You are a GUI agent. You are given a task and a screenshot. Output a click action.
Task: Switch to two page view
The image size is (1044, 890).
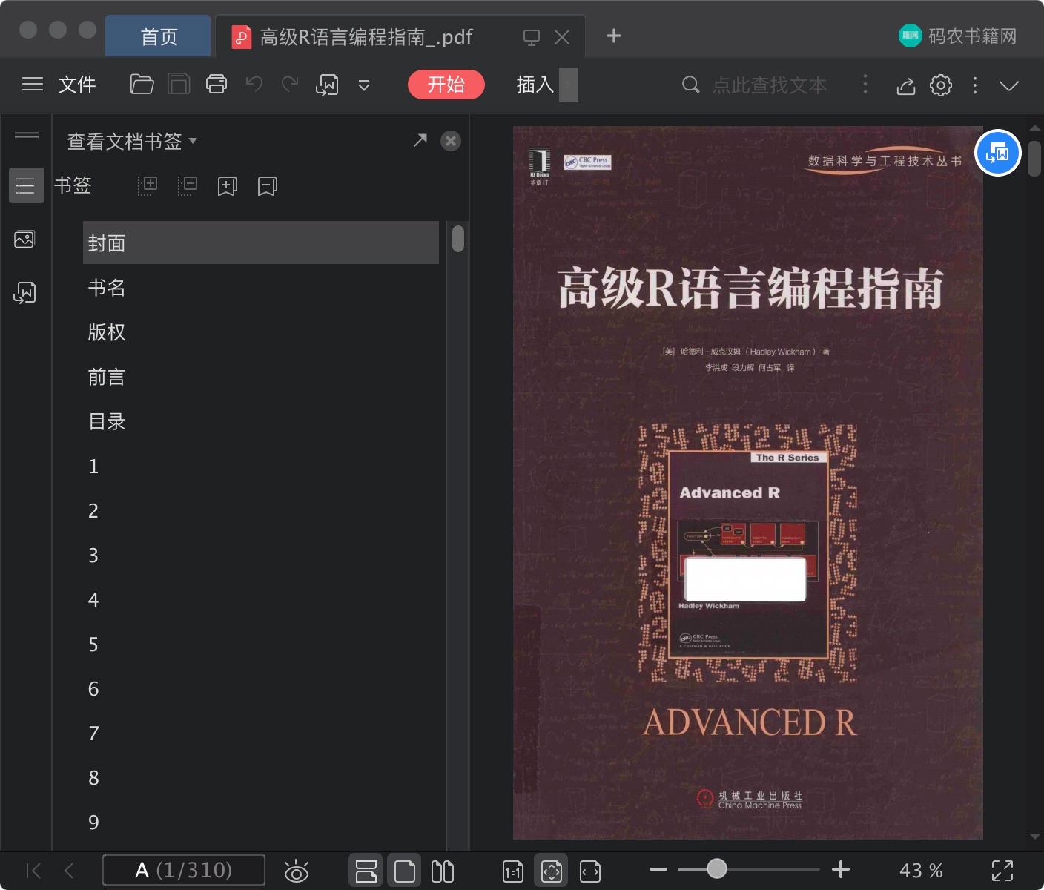(x=443, y=871)
